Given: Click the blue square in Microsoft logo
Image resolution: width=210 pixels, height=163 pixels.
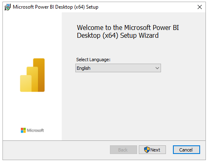Looking at the screenshot, I should pos(22,131).
